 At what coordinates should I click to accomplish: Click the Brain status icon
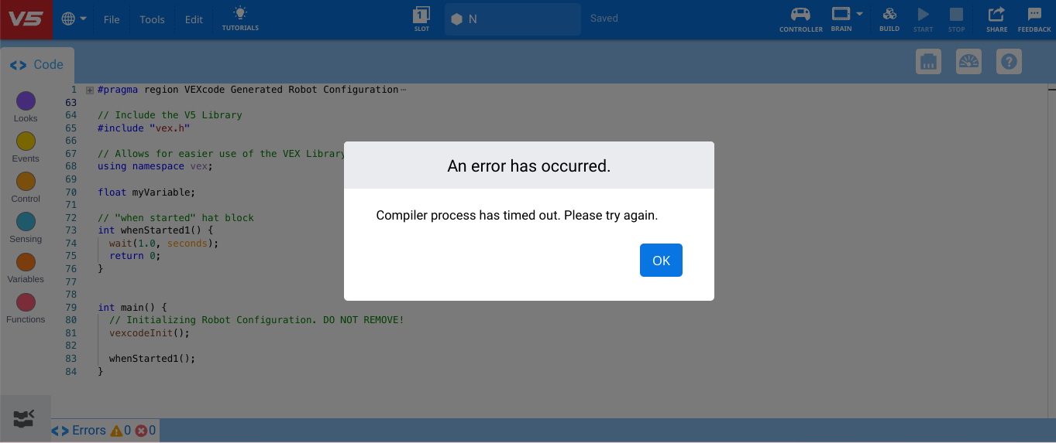841,19
